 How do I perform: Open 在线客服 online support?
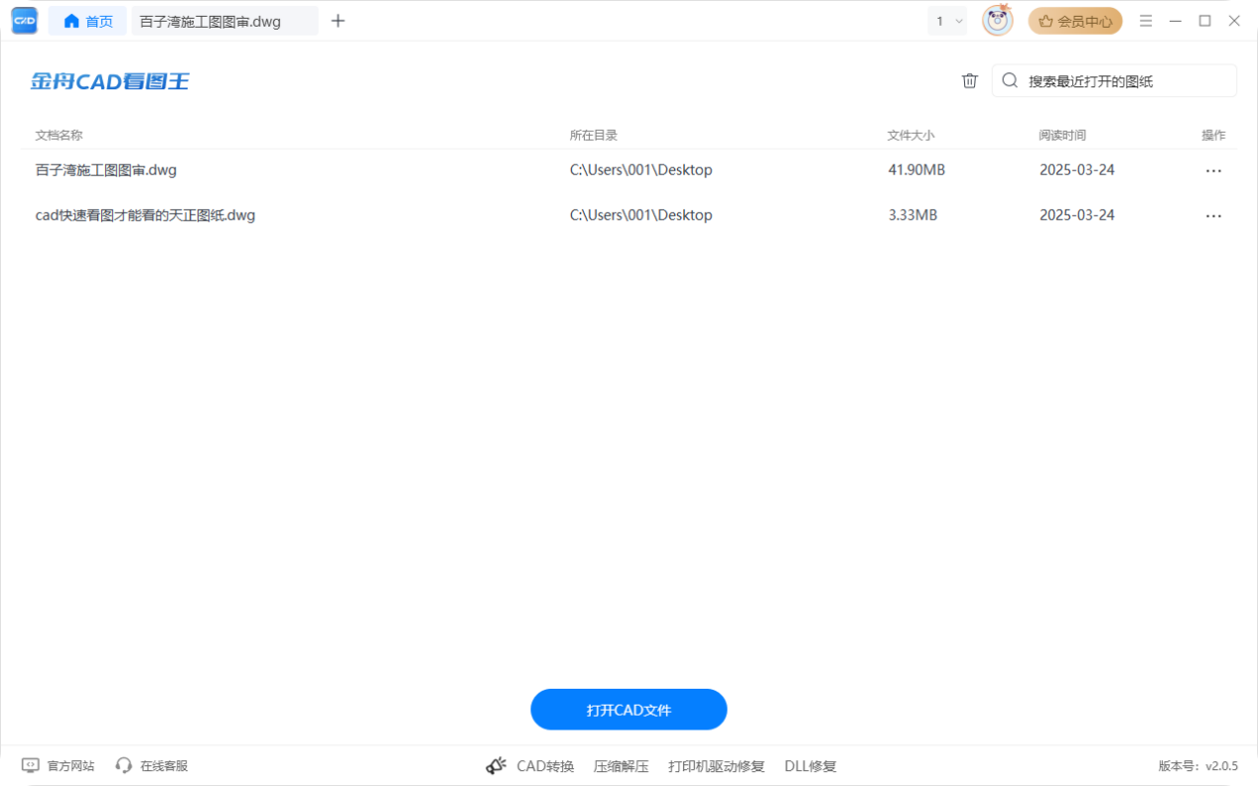point(164,766)
